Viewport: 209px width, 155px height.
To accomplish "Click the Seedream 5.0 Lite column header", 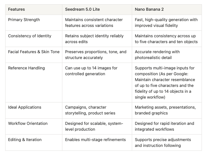I will pyautogui.click(x=82, y=9).
